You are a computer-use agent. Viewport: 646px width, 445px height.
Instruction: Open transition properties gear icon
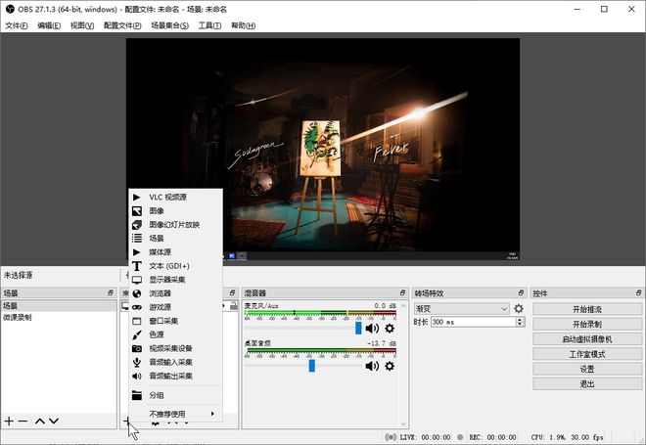click(519, 308)
